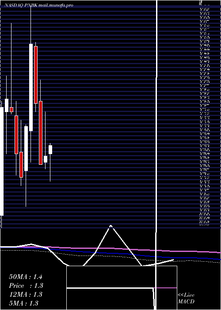Click the "Price : 1.3" readout
The width and height of the screenshot is (221, 310).
click(26, 286)
